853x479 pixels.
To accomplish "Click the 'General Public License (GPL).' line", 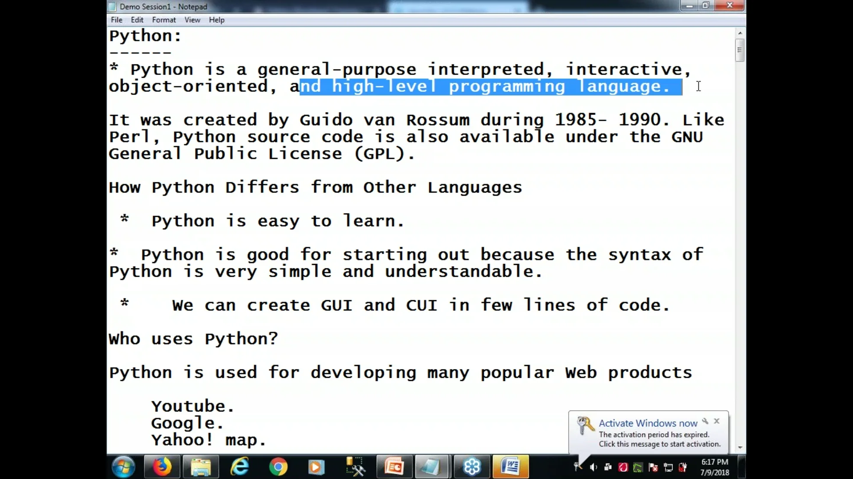I will coord(262,154).
